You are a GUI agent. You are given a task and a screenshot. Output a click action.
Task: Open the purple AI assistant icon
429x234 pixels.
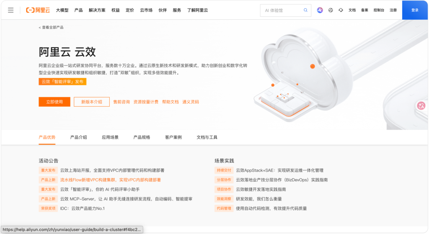pos(320,10)
